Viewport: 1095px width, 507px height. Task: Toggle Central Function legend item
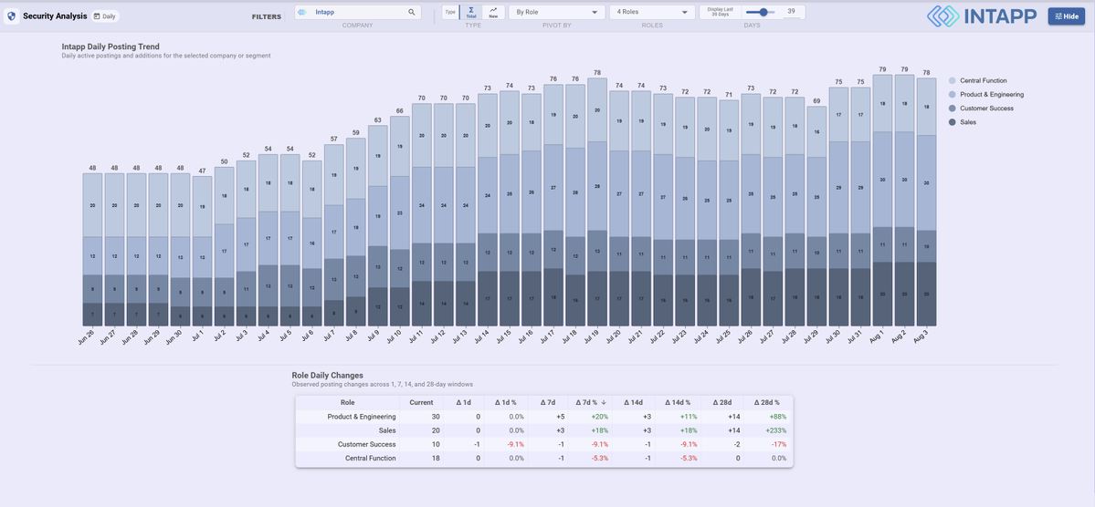click(978, 81)
